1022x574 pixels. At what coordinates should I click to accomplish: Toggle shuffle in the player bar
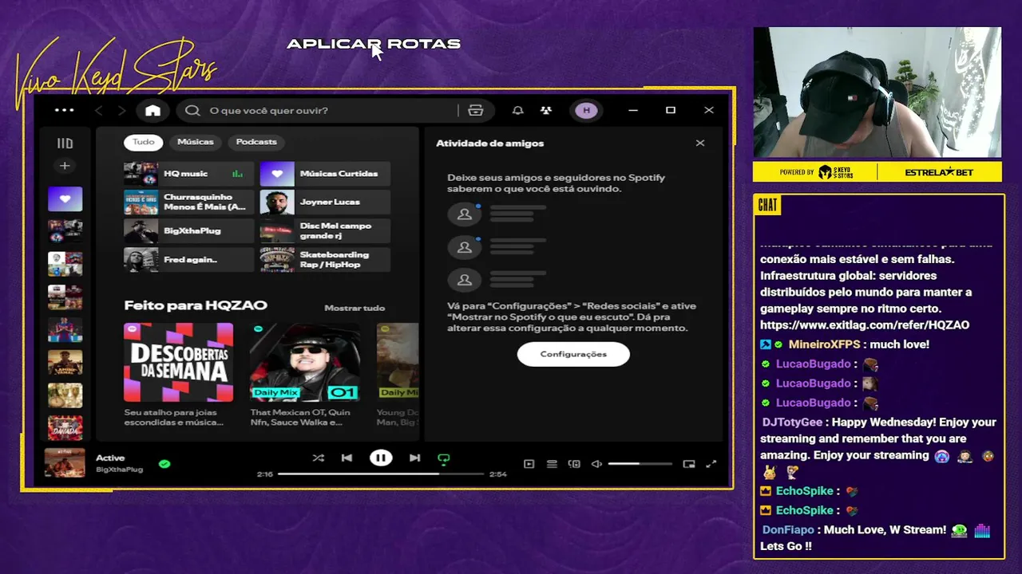pos(318,458)
